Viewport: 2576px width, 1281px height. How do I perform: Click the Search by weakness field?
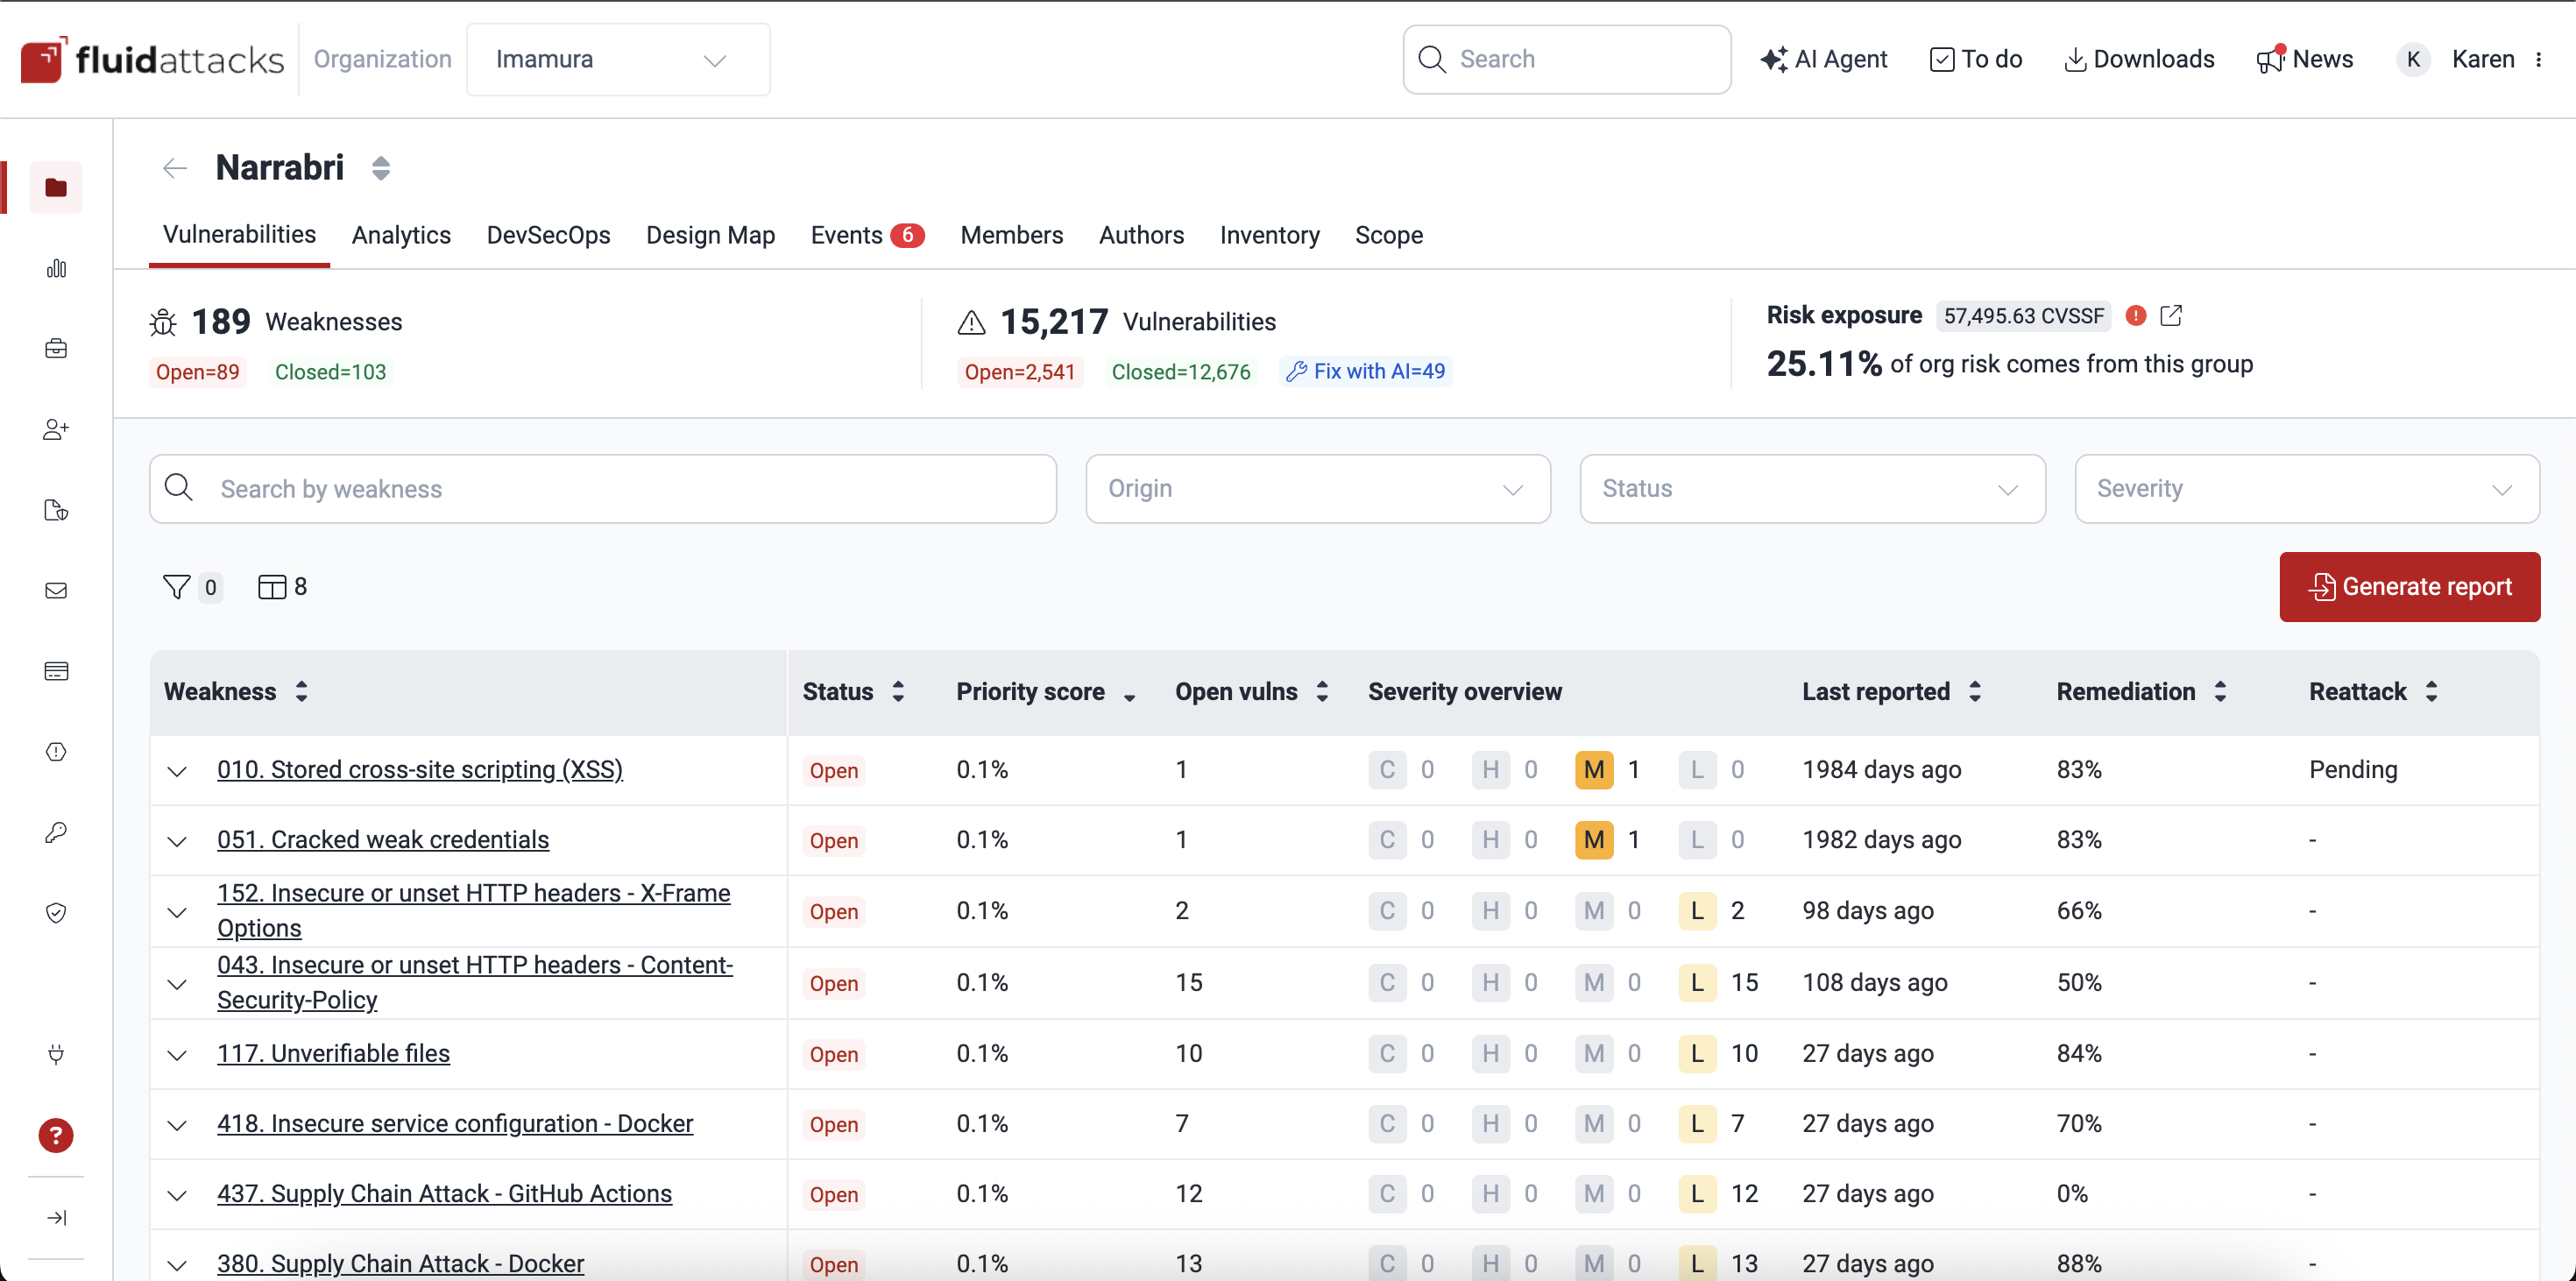tap(603, 489)
